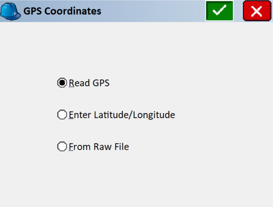Click the underlined F in From Raw File
273x207 pixels.
(x=71, y=147)
